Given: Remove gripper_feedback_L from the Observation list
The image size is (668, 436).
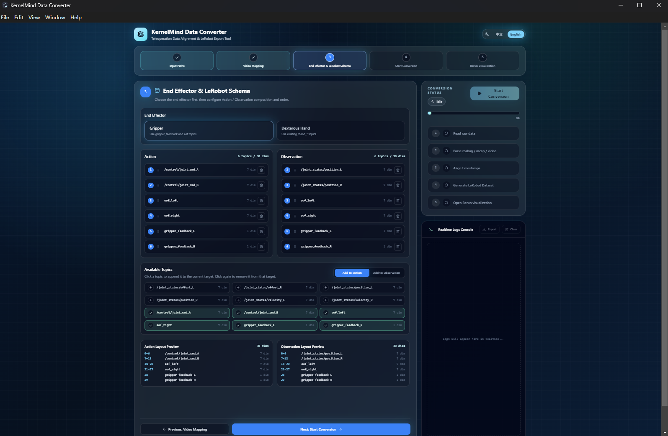Looking at the screenshot, I should click(398, 231).
